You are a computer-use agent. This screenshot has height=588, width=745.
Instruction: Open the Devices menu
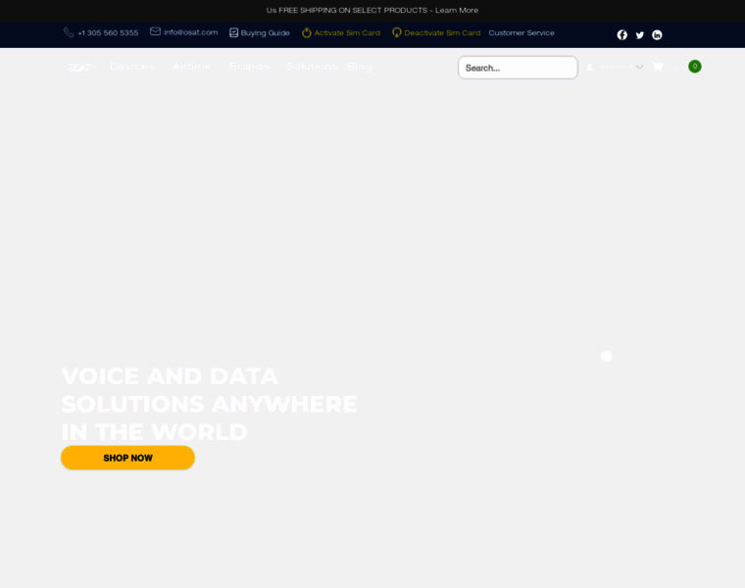click(132, 67)
